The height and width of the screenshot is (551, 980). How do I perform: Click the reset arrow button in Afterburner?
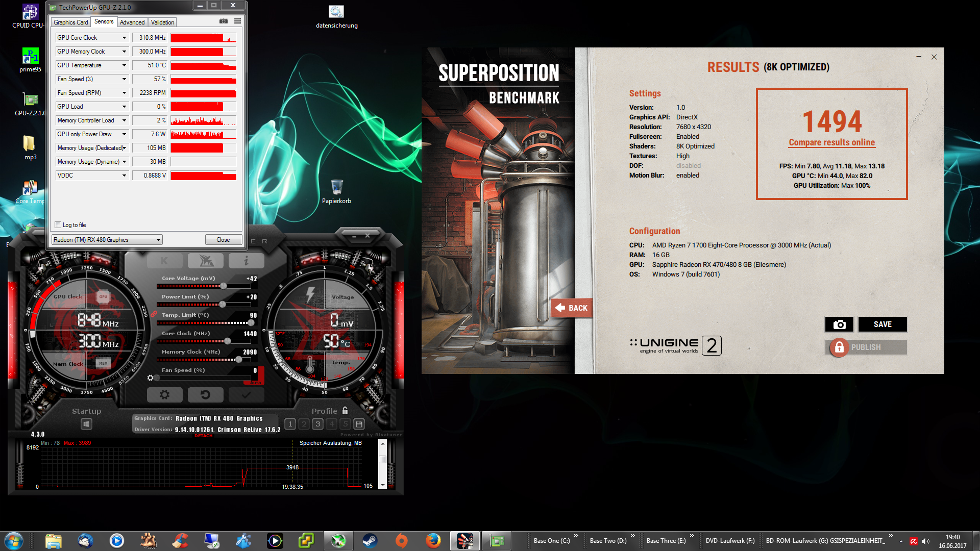tap(205, 394)
